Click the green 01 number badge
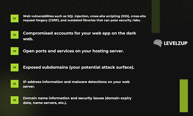The image size is (193, 116). (14, 18)
